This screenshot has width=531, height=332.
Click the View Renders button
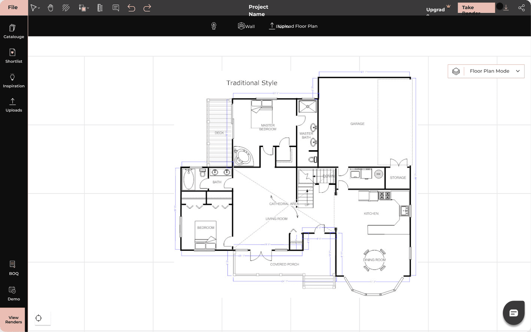12,320
